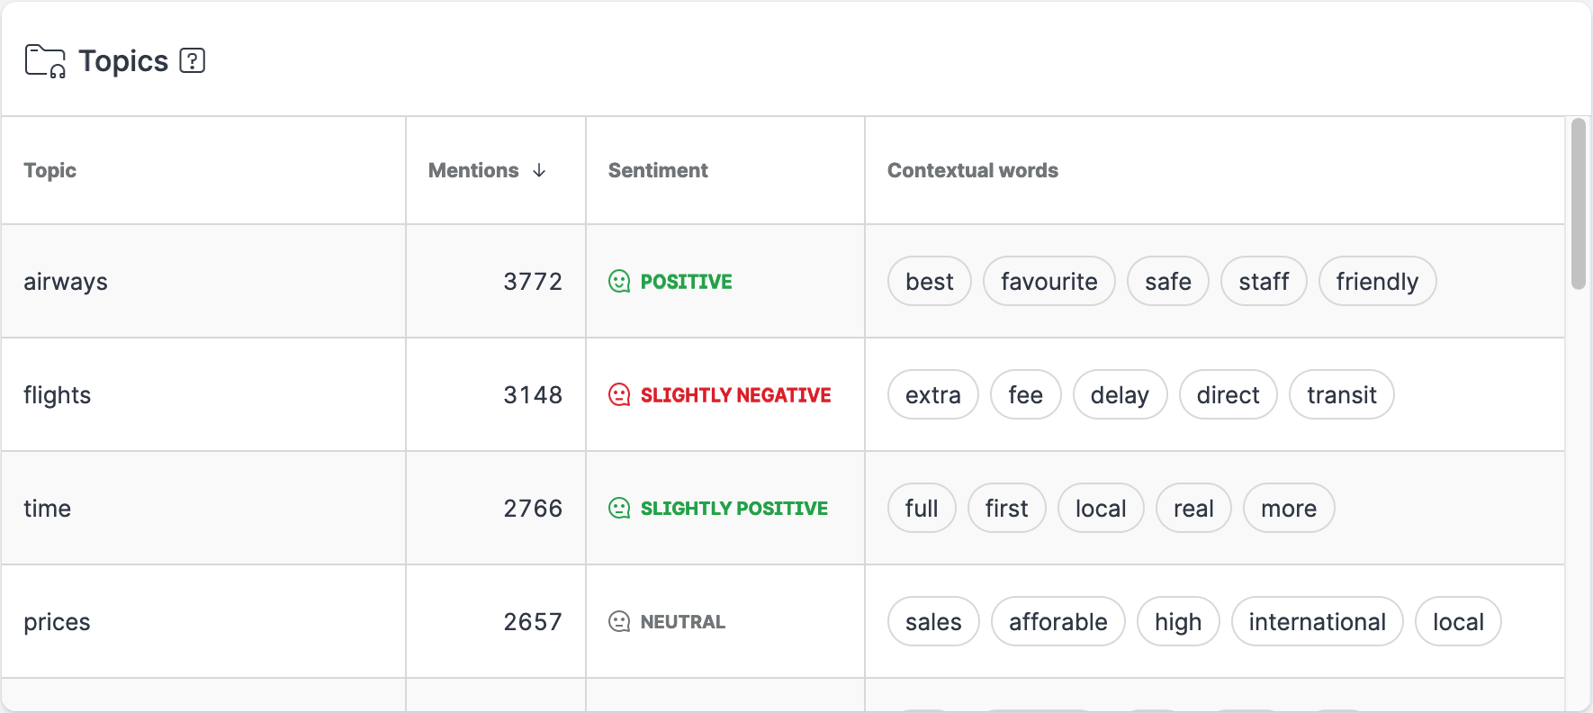1593x713 pixels.
Task: Toggle the 'safe' contextual word chip
Action: coord(1167,281)
